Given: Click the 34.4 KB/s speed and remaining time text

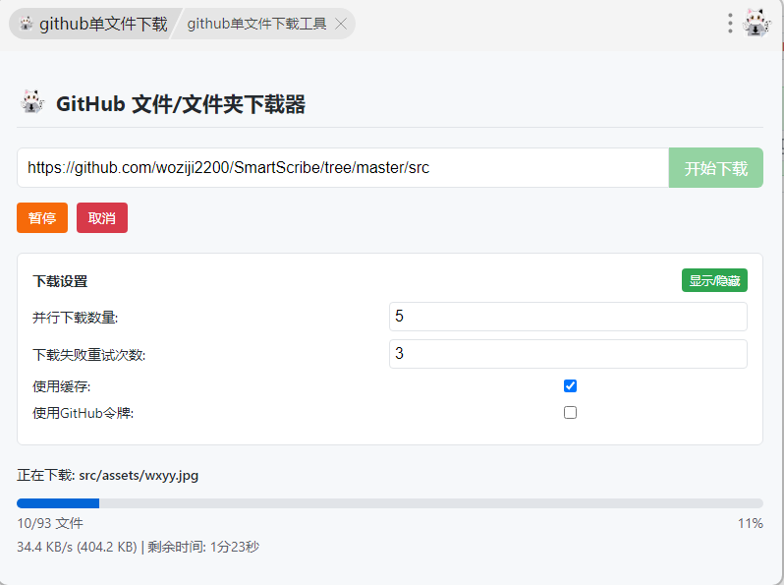Looking at the screenshot, I should pos(138,547).
